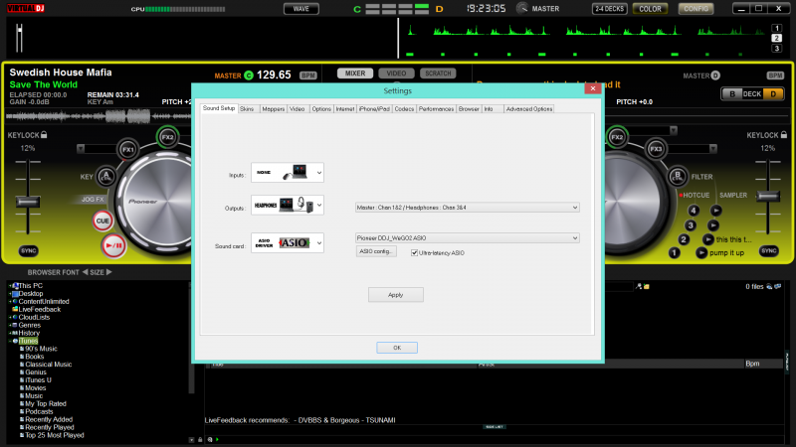
Task: Increase browser font size arrow
Action: tap(108, 272)
